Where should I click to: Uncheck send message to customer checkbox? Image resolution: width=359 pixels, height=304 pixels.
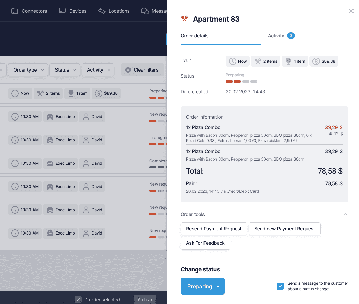pyautogui.click(x=280, y=286)
